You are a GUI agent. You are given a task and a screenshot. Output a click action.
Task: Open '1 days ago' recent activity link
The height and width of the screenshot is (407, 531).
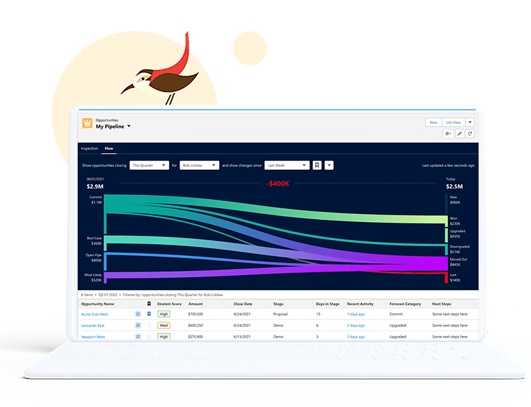click(x=356, y=314)
